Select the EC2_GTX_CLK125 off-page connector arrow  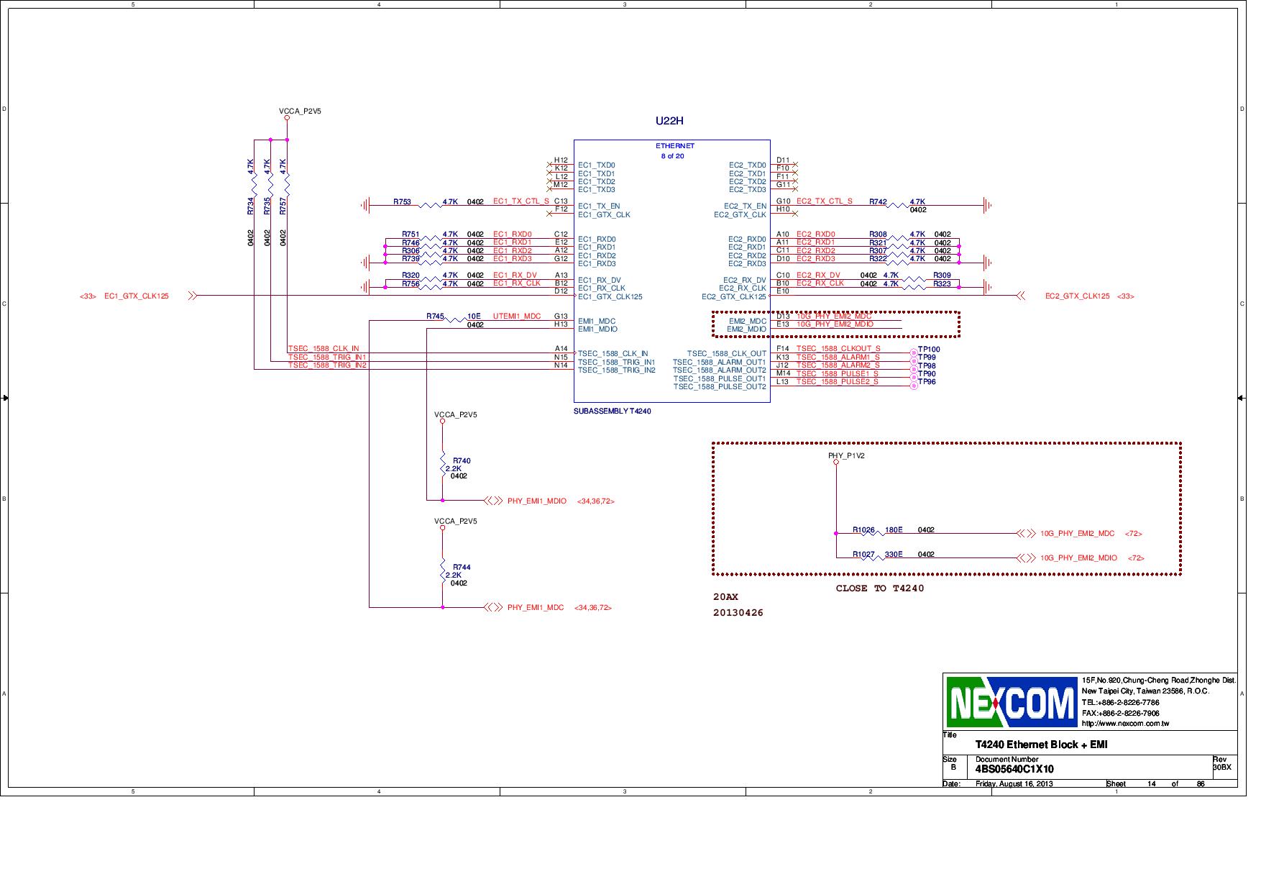point(1023,295)
